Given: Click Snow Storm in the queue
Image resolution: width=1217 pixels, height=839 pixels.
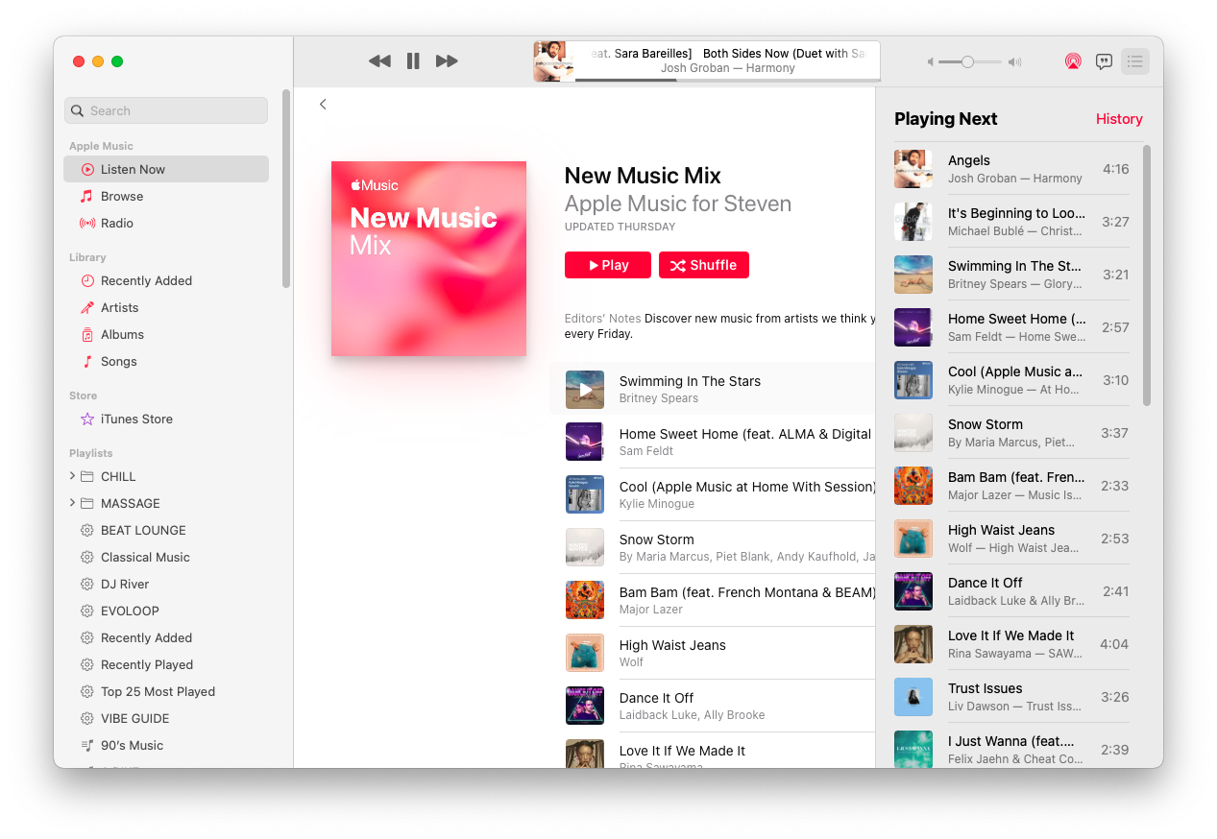Looking at the screenshot, I should 1011,432.
